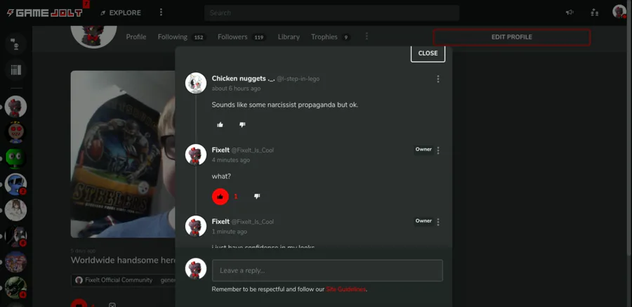Open the Explore page

pyautogui.click(x=121, y=13)
